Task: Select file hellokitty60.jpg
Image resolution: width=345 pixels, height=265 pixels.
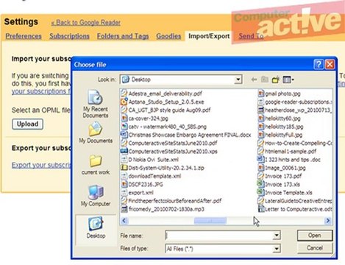Action: 280,119
